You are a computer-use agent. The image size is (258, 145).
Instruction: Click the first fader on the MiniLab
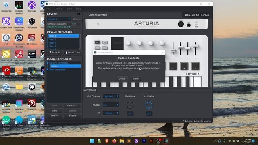pyautogui.click(x=173, y=51)
